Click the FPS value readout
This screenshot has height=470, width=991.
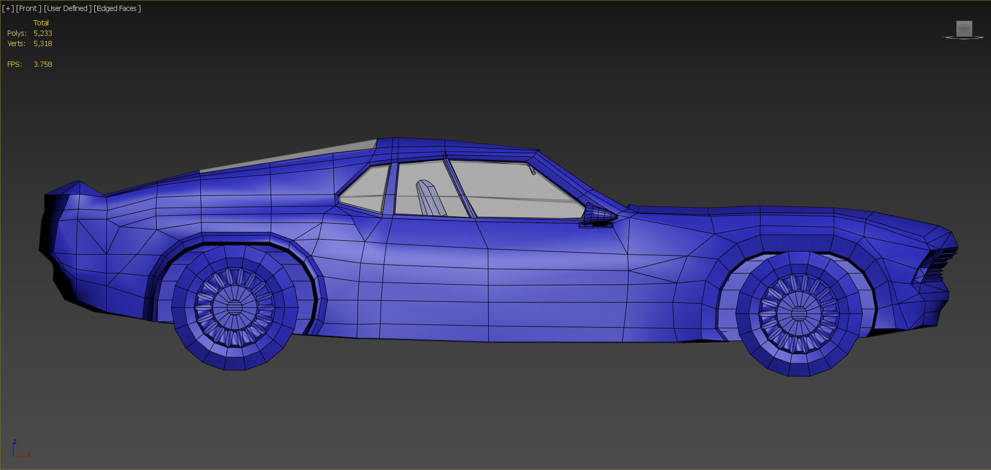click(42, 64)
